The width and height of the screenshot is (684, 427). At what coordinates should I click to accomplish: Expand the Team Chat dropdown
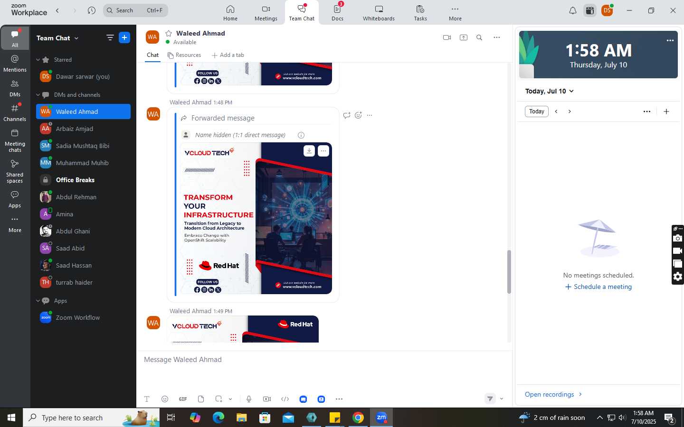(57, 38)
